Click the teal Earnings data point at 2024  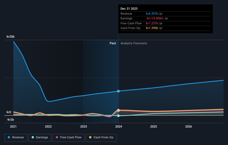click(x=118, y=116)
